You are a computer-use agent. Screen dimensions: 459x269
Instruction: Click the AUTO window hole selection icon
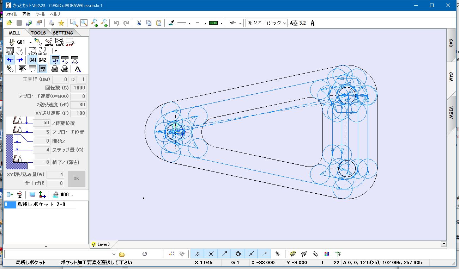(59, 42)
